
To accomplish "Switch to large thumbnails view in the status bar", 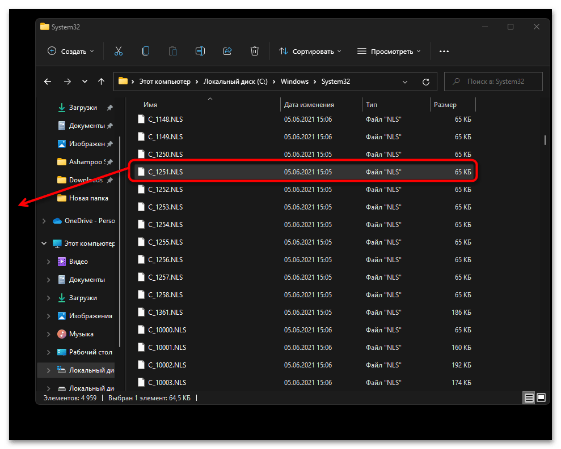I will tap(542, 397).
